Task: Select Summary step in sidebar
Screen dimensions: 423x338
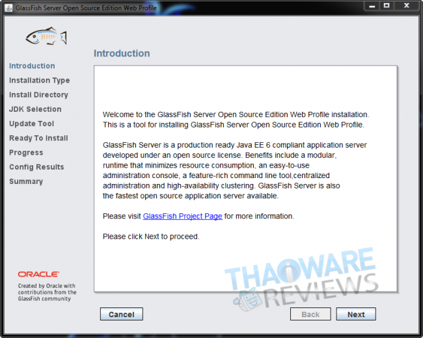Action: tap(26, 181)
